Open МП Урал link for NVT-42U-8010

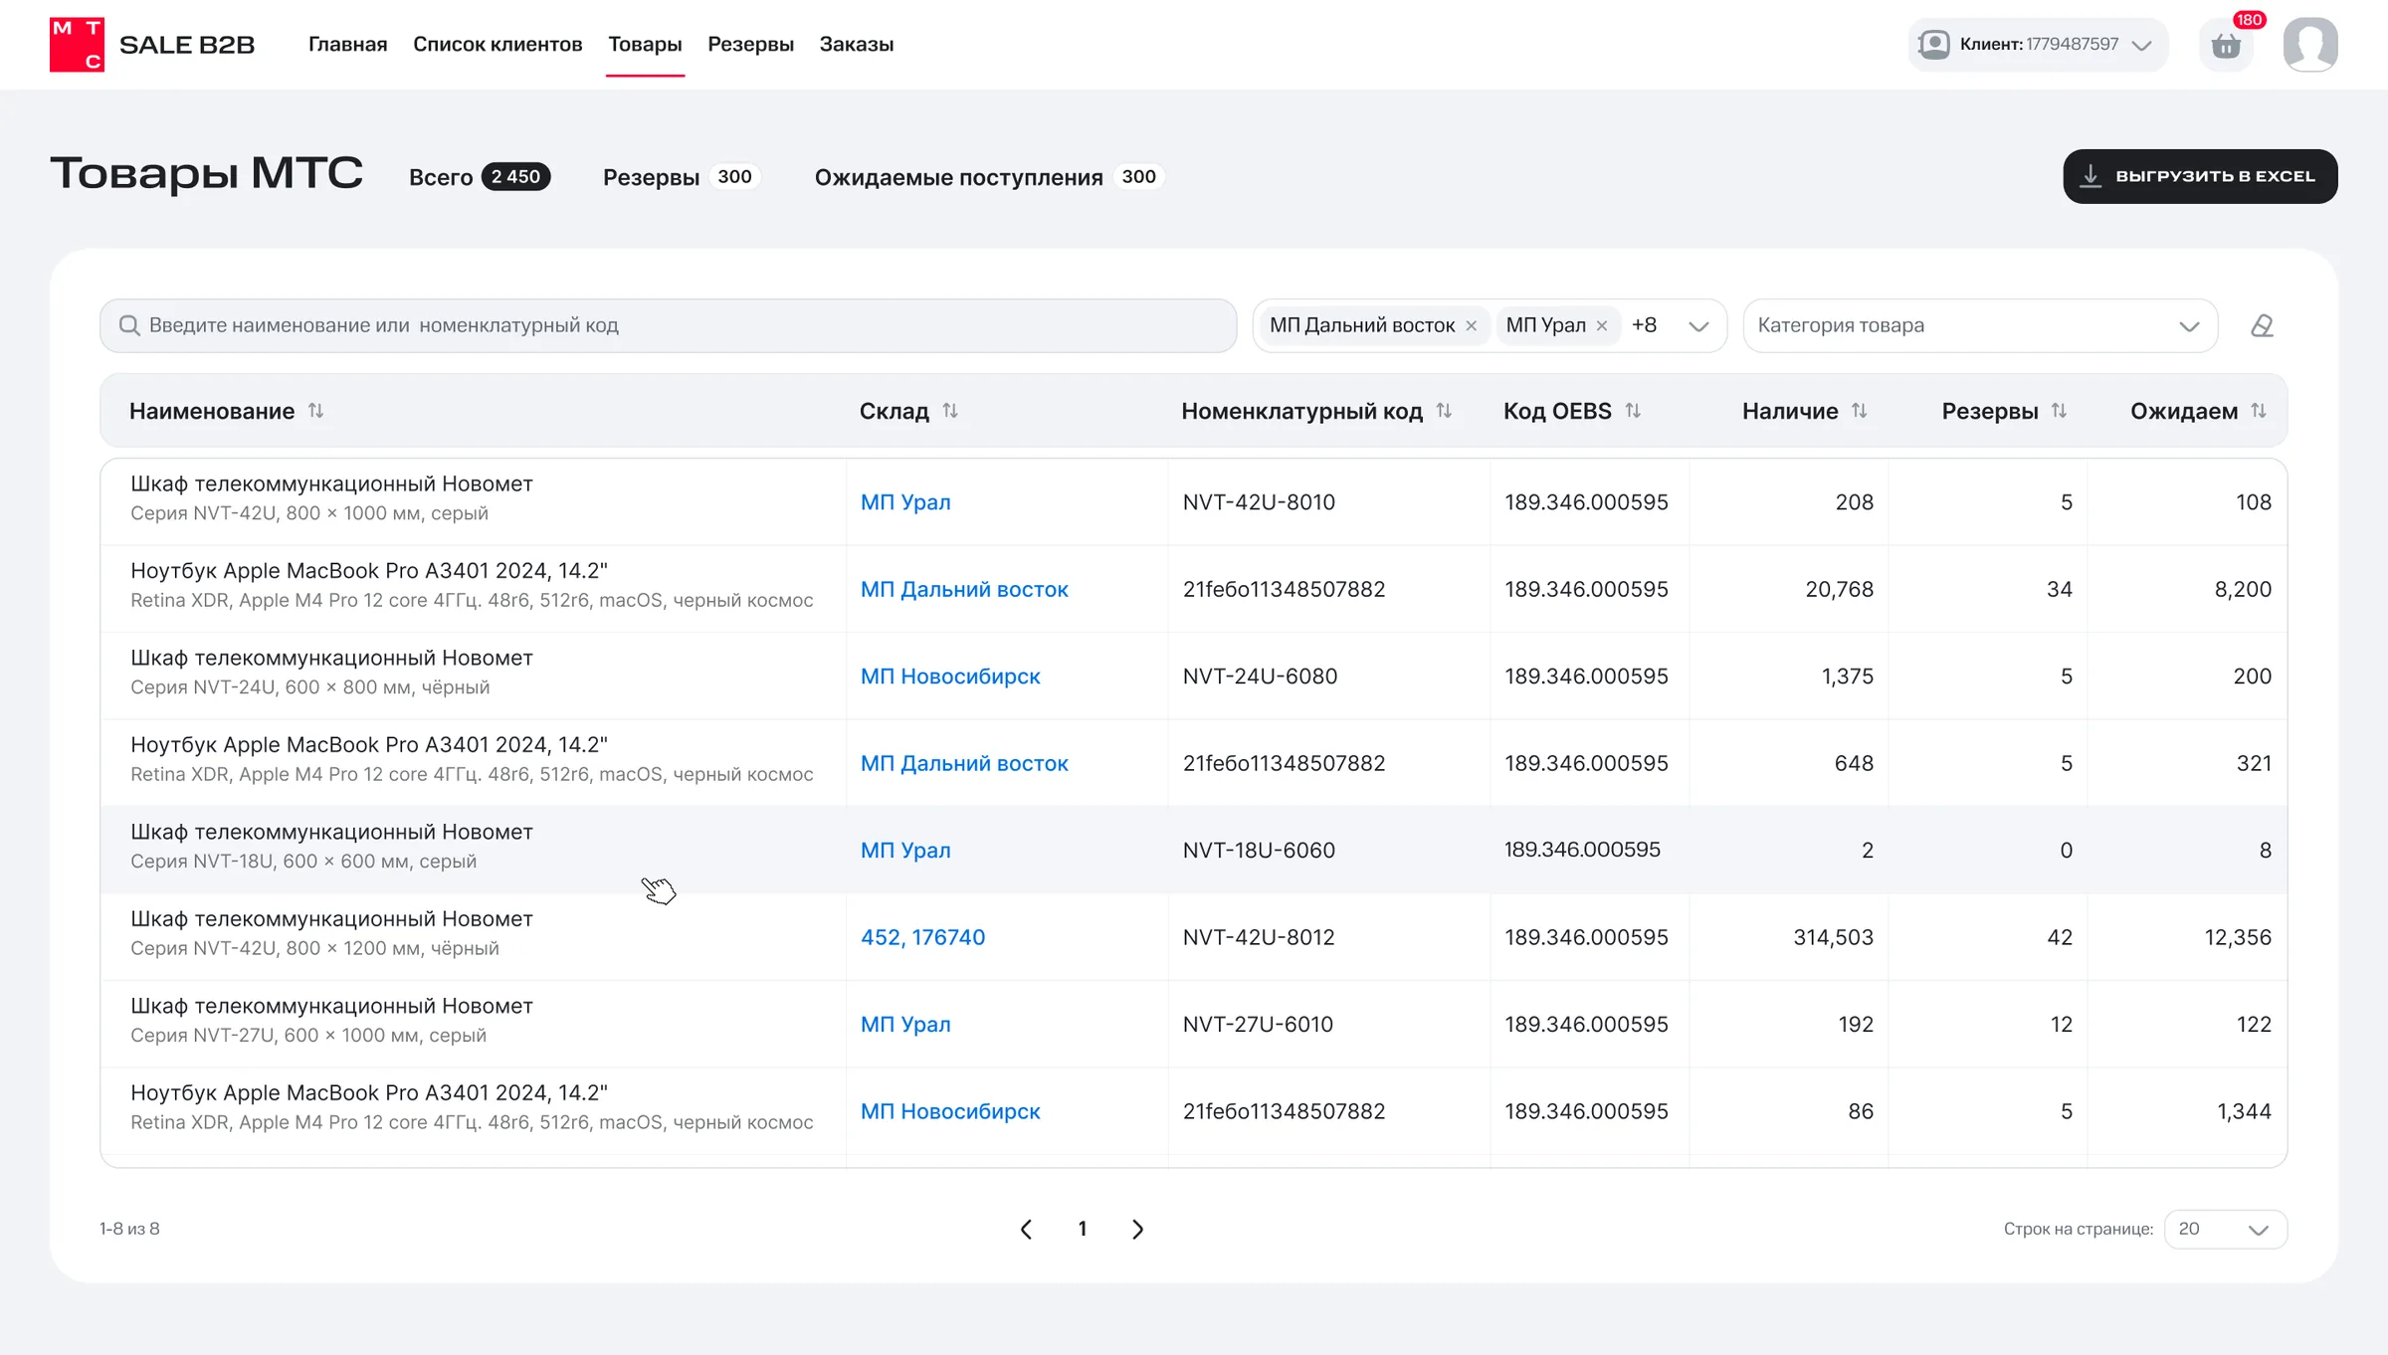905,502
